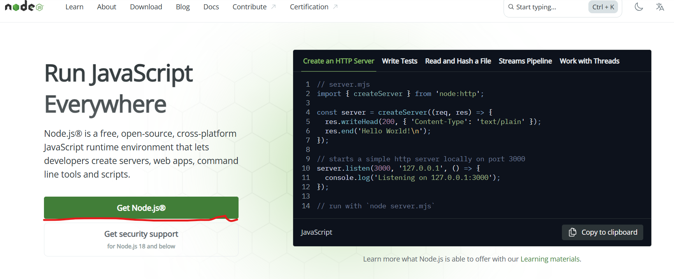The height and width of the screenshot is (279, 674).
Task: Toggle dark mode moon icon
Action: click(x=639, y=7)
